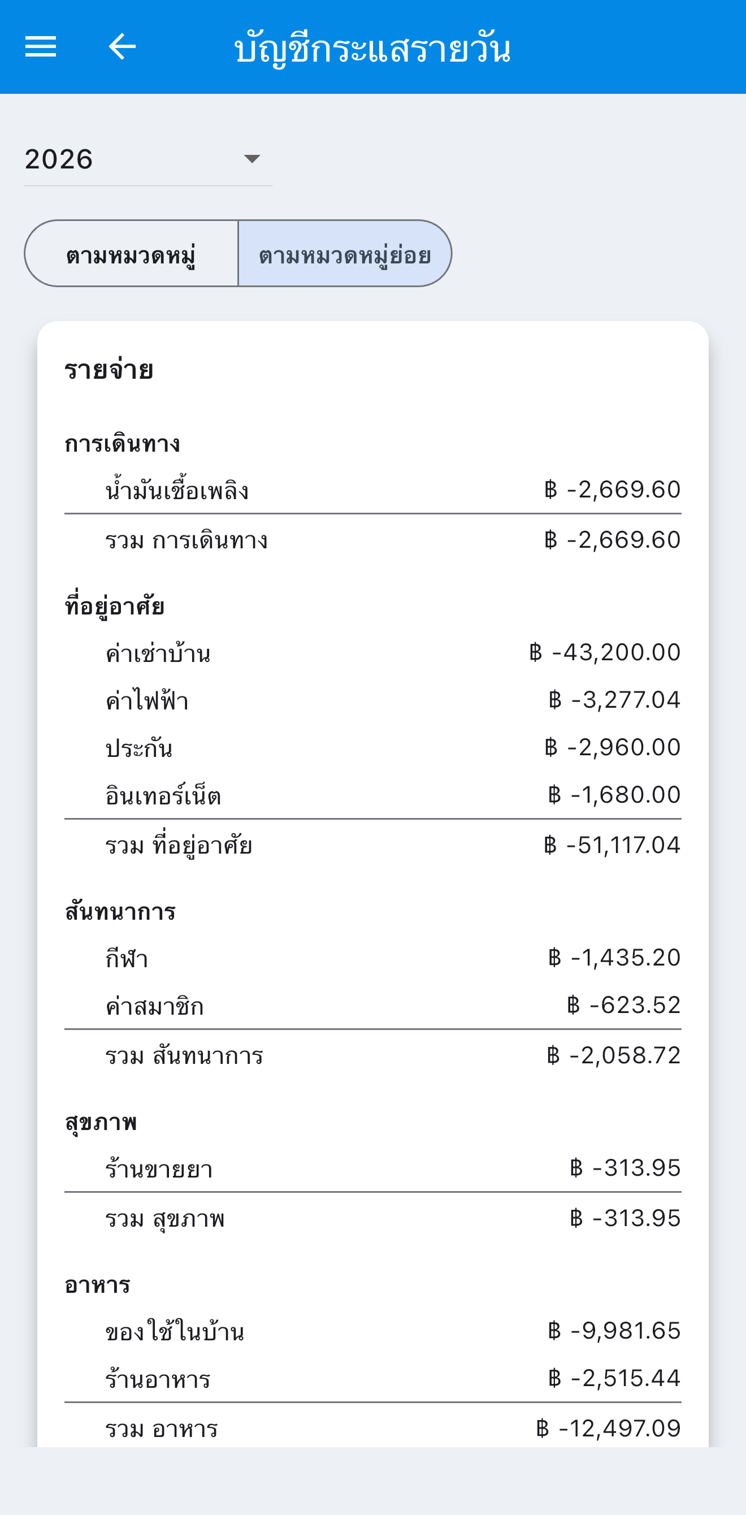This screenshot has width=746, height=1515.
Task: Click the รวม ที่อยู่อาศัย total row
Action: coord(372,846)
